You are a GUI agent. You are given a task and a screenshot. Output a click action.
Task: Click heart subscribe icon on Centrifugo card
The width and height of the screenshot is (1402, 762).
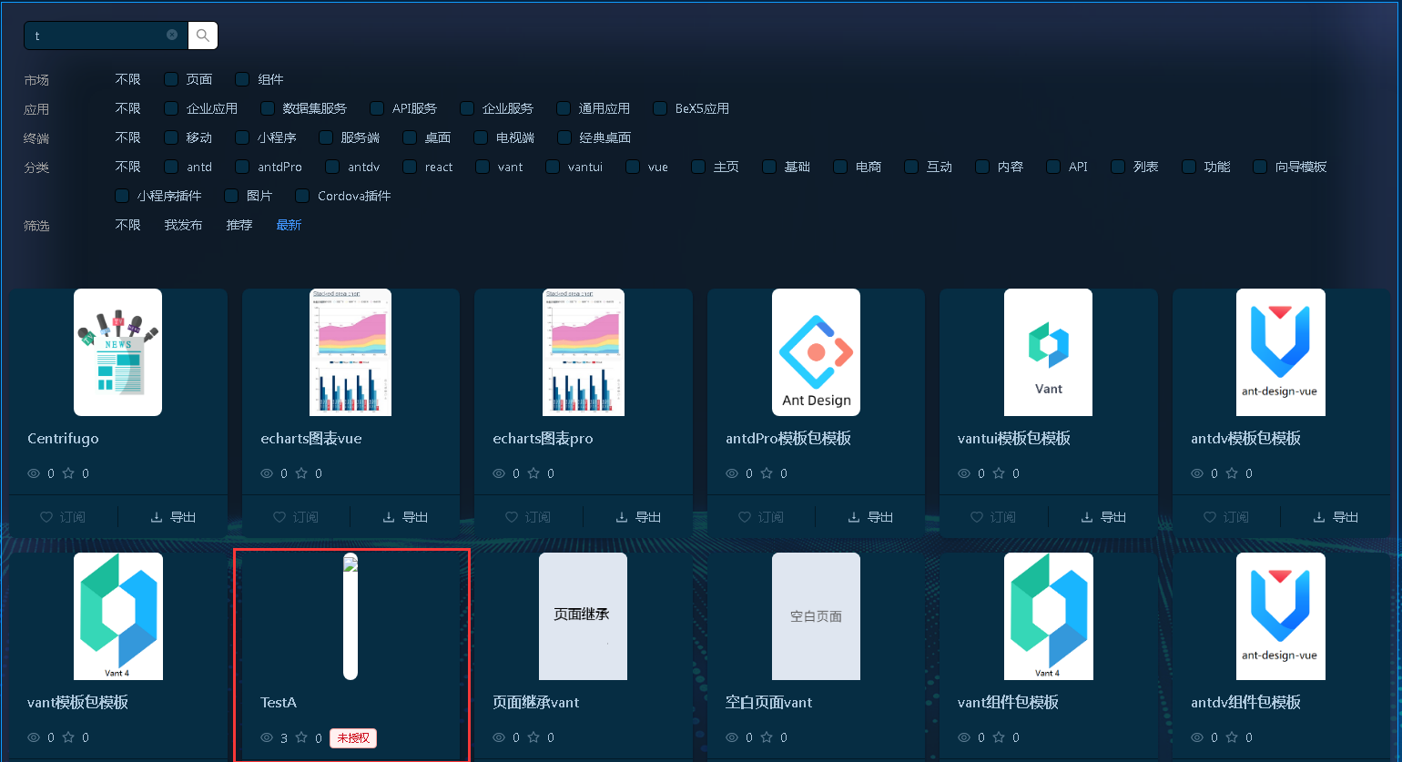tap(46, 517)
